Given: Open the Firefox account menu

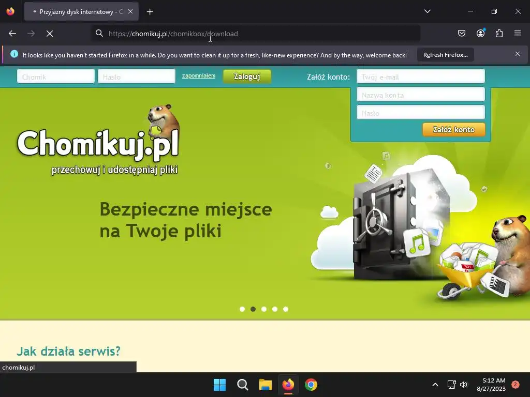Looking at the screenshot, I should coord(480,34).
